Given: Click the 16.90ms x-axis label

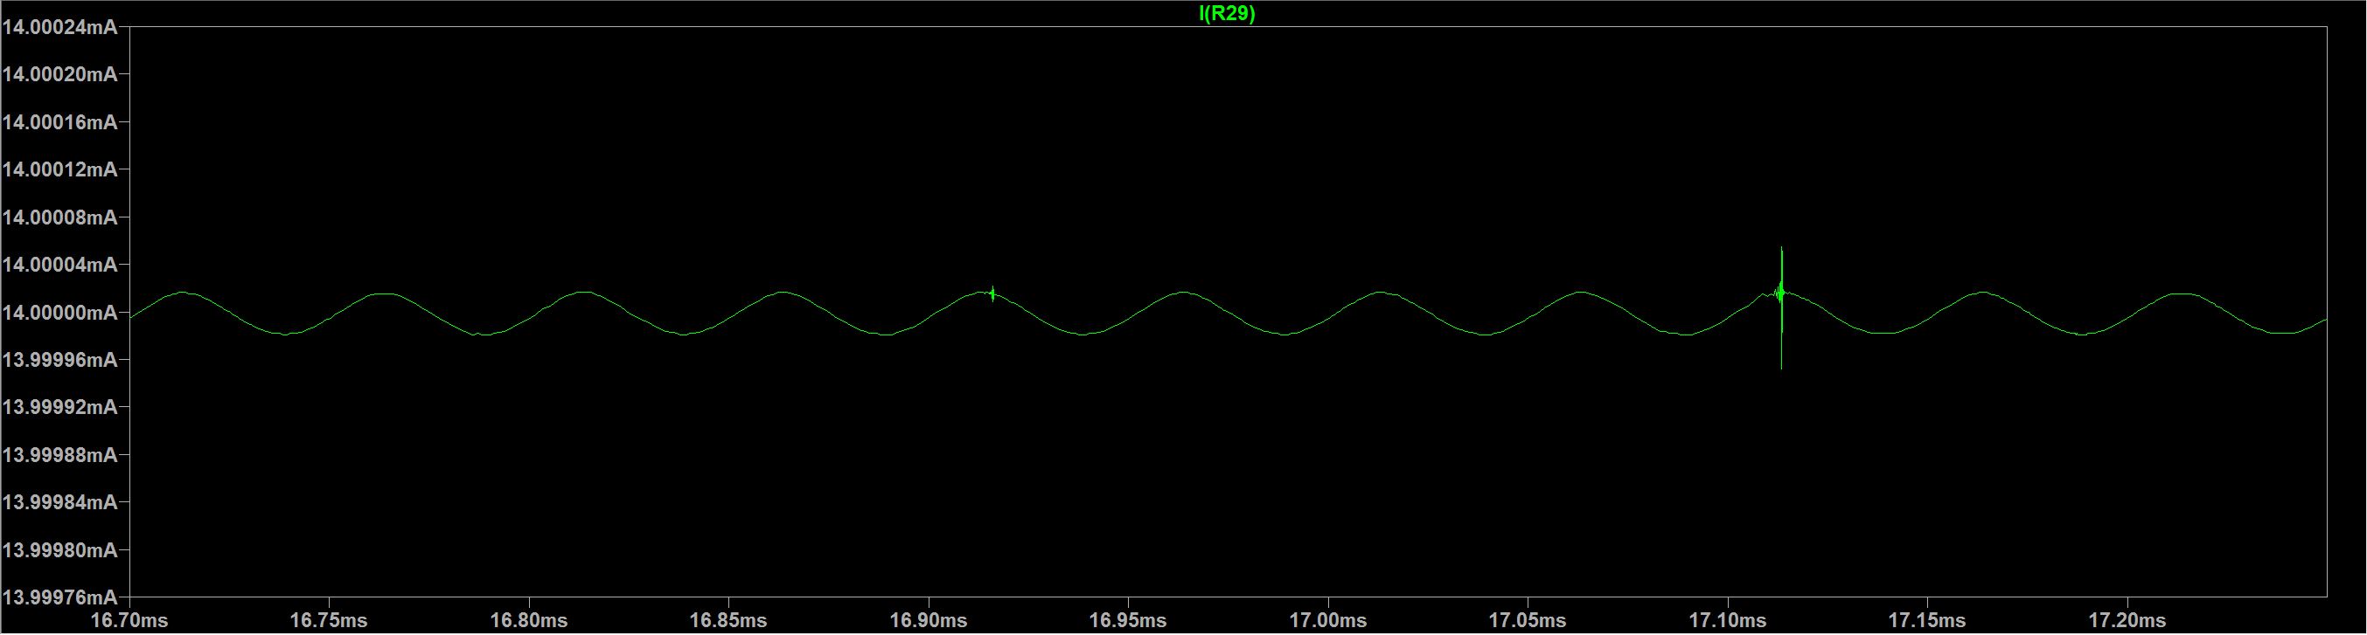Looking at the screenshot, I should (928, 620).
